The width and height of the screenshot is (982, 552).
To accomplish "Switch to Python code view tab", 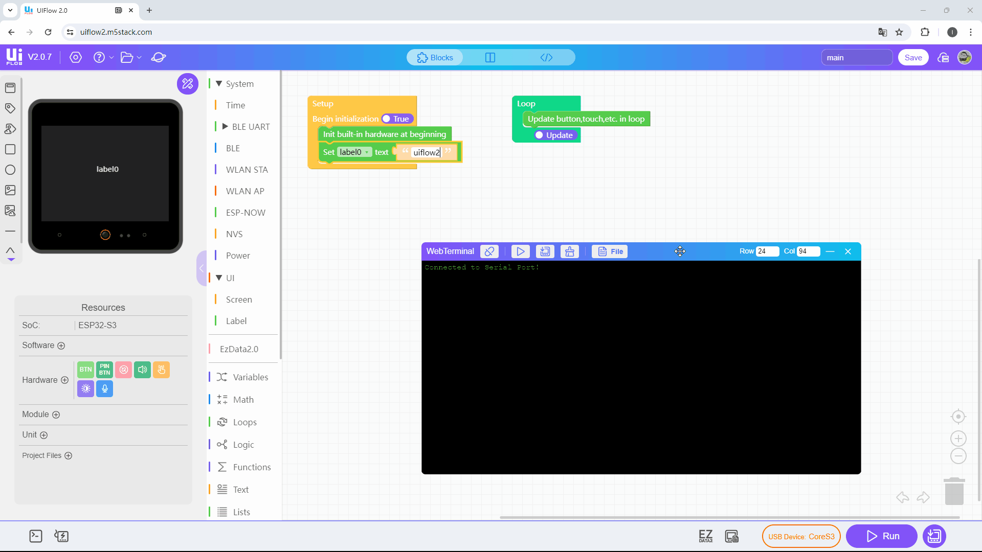I will [546, 57].
